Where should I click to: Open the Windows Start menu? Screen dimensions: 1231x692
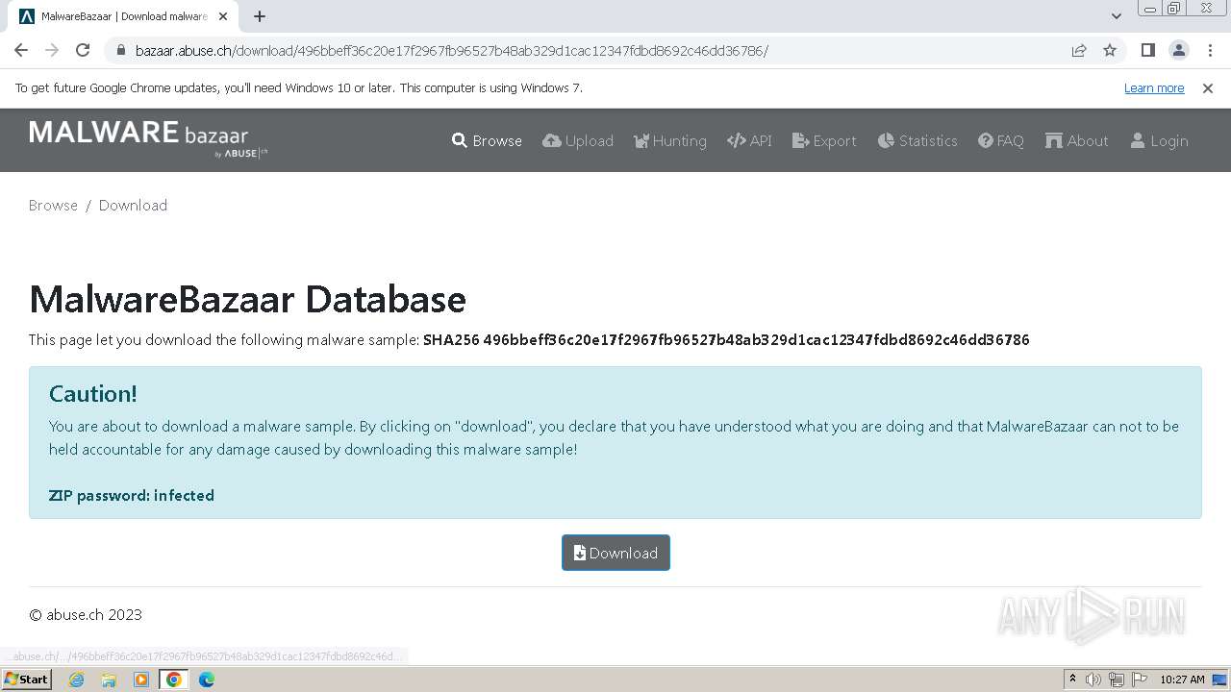tap(26, 680)
